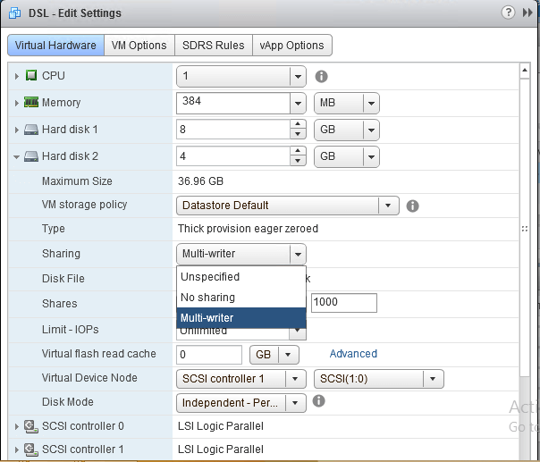The height and width of the screenshot is (462, 540).
Task: Collapse the Hard disk 2 section
Action: coord(17,156)
